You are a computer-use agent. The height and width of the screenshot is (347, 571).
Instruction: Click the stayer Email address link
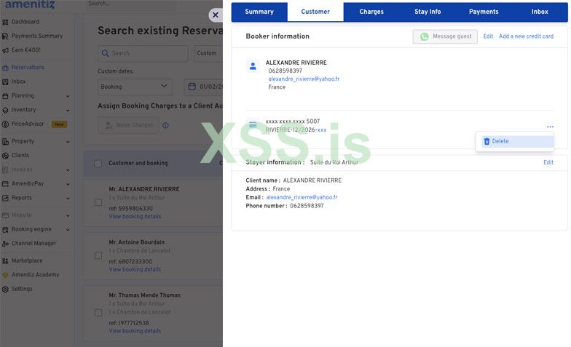(x=302, y=198)
